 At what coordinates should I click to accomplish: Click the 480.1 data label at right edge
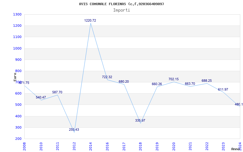[x=239, y=104]
